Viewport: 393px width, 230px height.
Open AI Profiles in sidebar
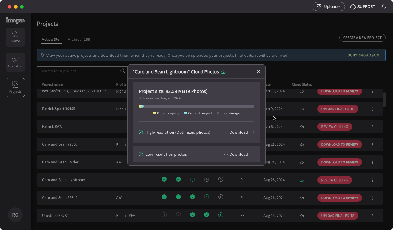(15, 62)
